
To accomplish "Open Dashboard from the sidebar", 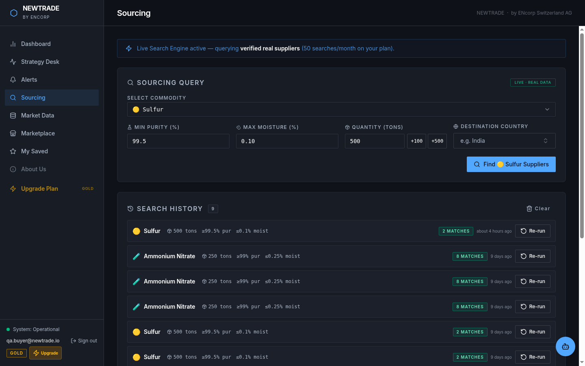I will coord(52,44).
